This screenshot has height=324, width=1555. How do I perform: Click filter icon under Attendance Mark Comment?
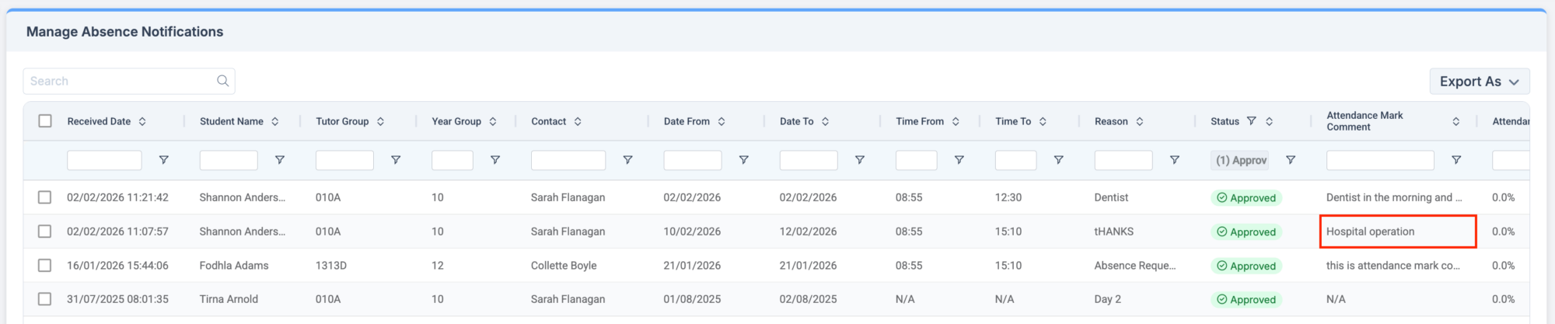point(1456,160)
